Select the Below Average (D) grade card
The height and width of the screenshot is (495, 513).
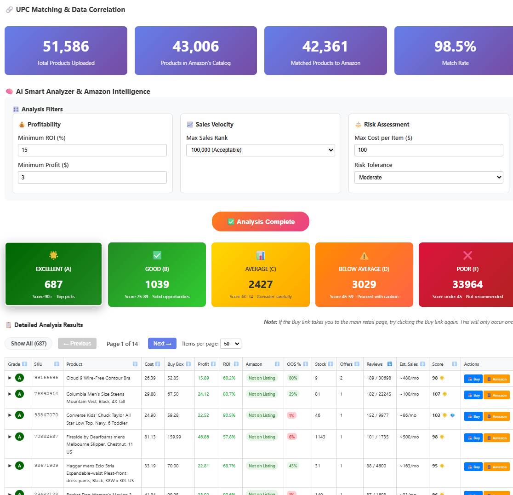pos(364,275)
